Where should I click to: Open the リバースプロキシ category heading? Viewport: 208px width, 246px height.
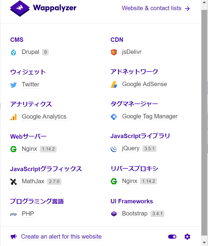point(134,169)
